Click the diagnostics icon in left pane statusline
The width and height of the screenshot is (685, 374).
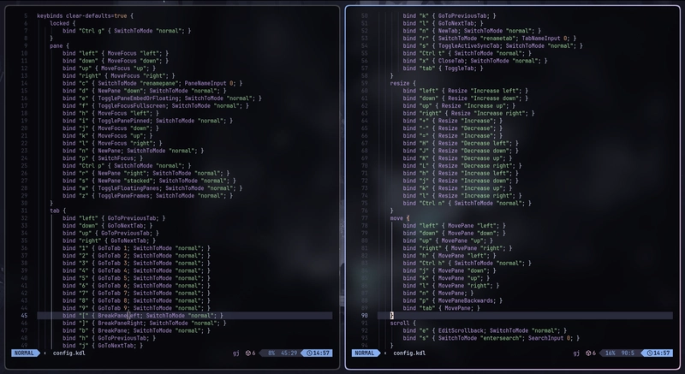pyautogui.click(x=248, y=353)
